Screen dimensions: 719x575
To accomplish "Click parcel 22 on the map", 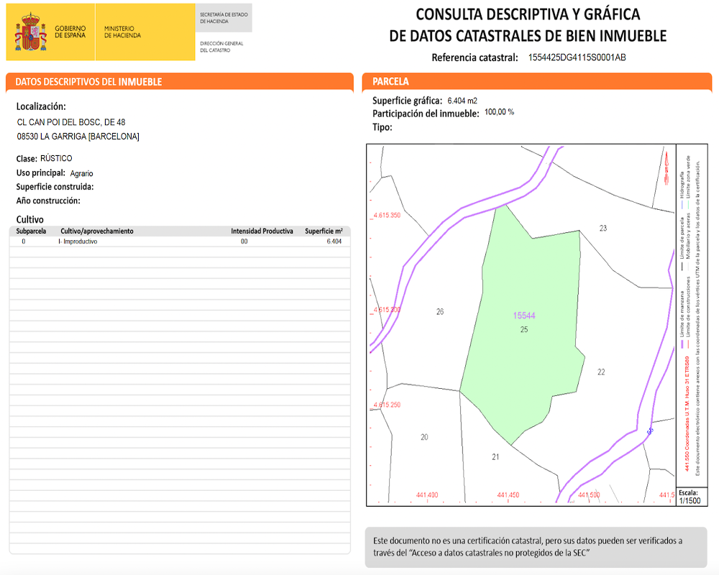I will pos(601,372).
